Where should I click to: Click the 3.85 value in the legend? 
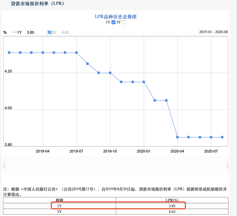coord(30,33)
